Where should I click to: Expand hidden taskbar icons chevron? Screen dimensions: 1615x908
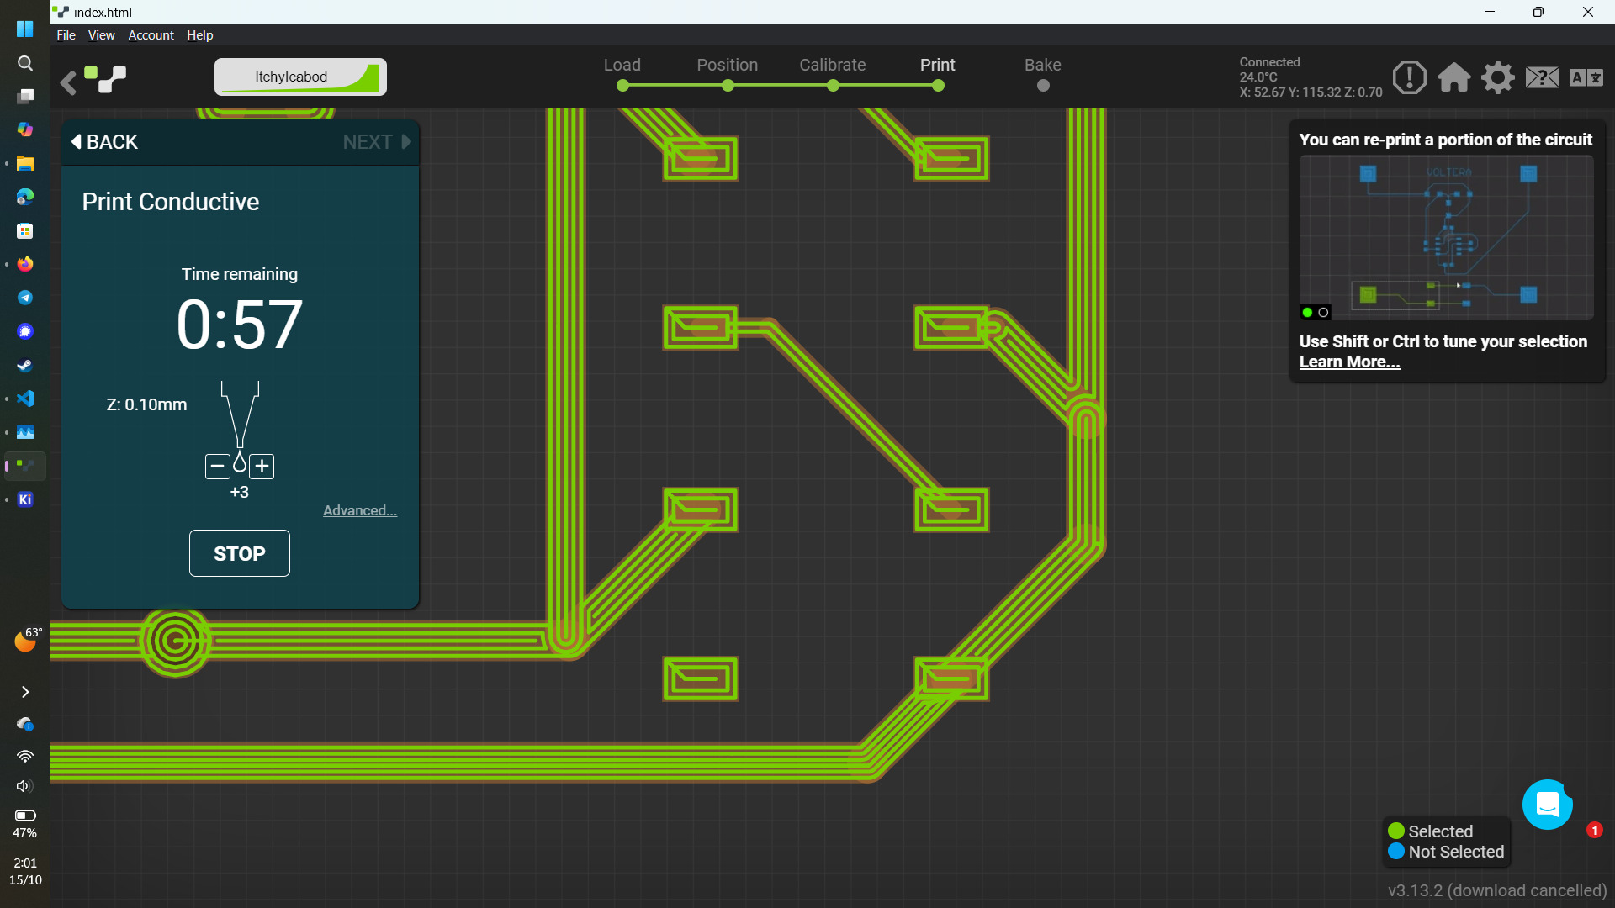click(x=25, y=692)
